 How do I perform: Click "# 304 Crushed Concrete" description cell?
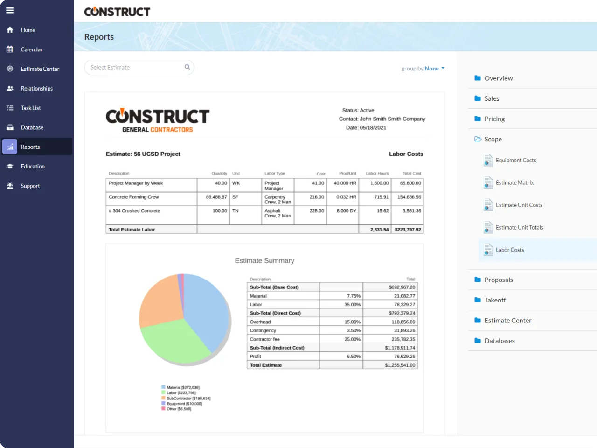click(152, 215)
